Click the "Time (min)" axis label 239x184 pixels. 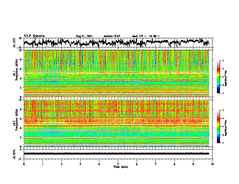pos(121,167)
